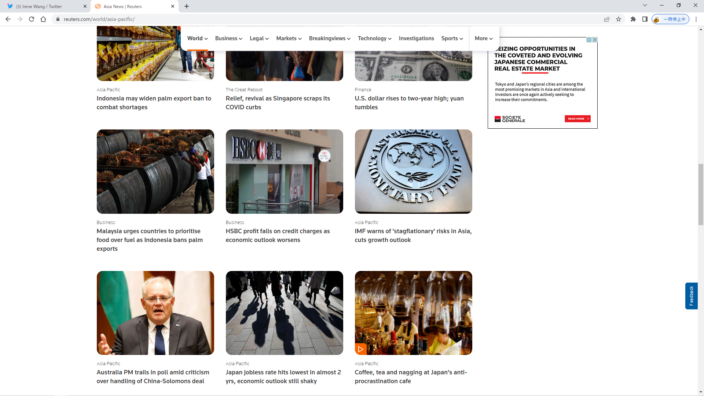Open HSBC profit falls article

pos(278,235)
